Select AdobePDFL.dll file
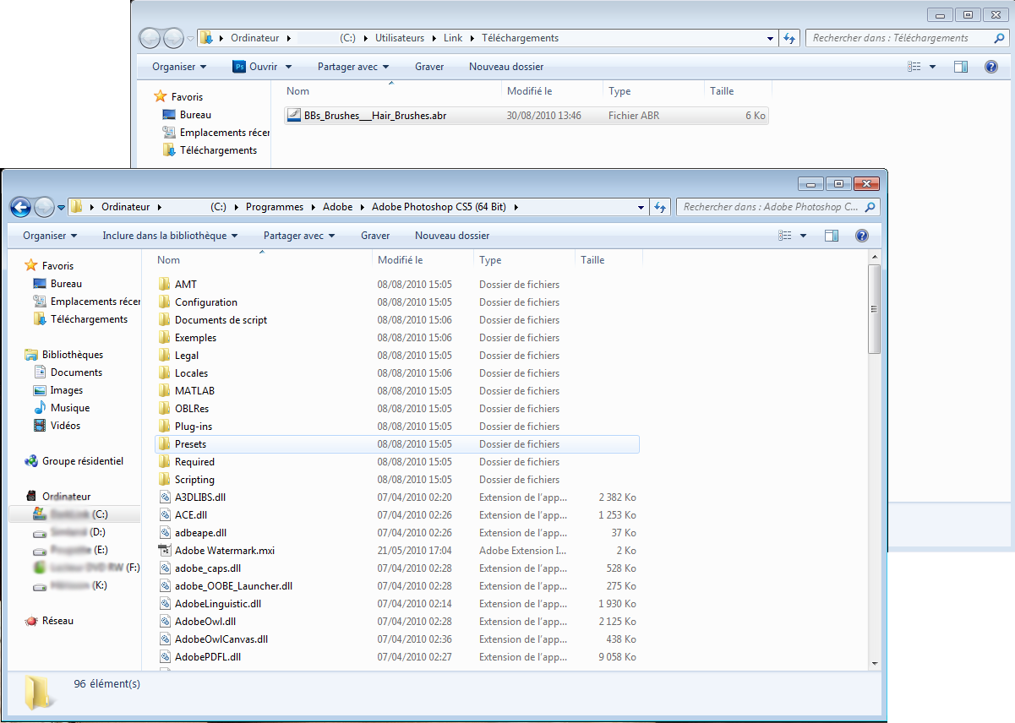 (x=208, y=657)
